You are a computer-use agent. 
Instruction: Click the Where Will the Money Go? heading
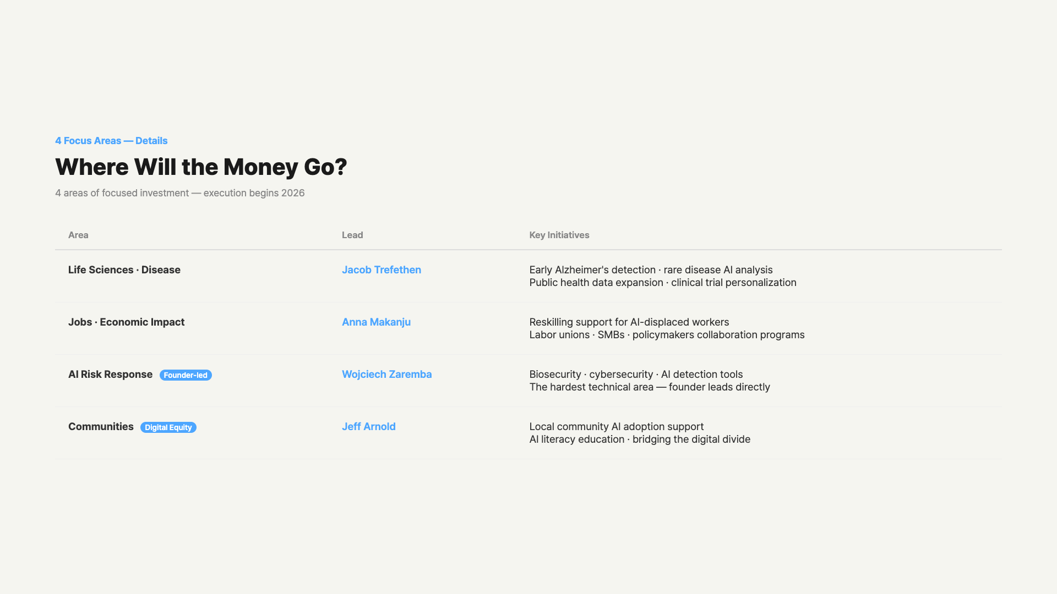click(201, 167)
